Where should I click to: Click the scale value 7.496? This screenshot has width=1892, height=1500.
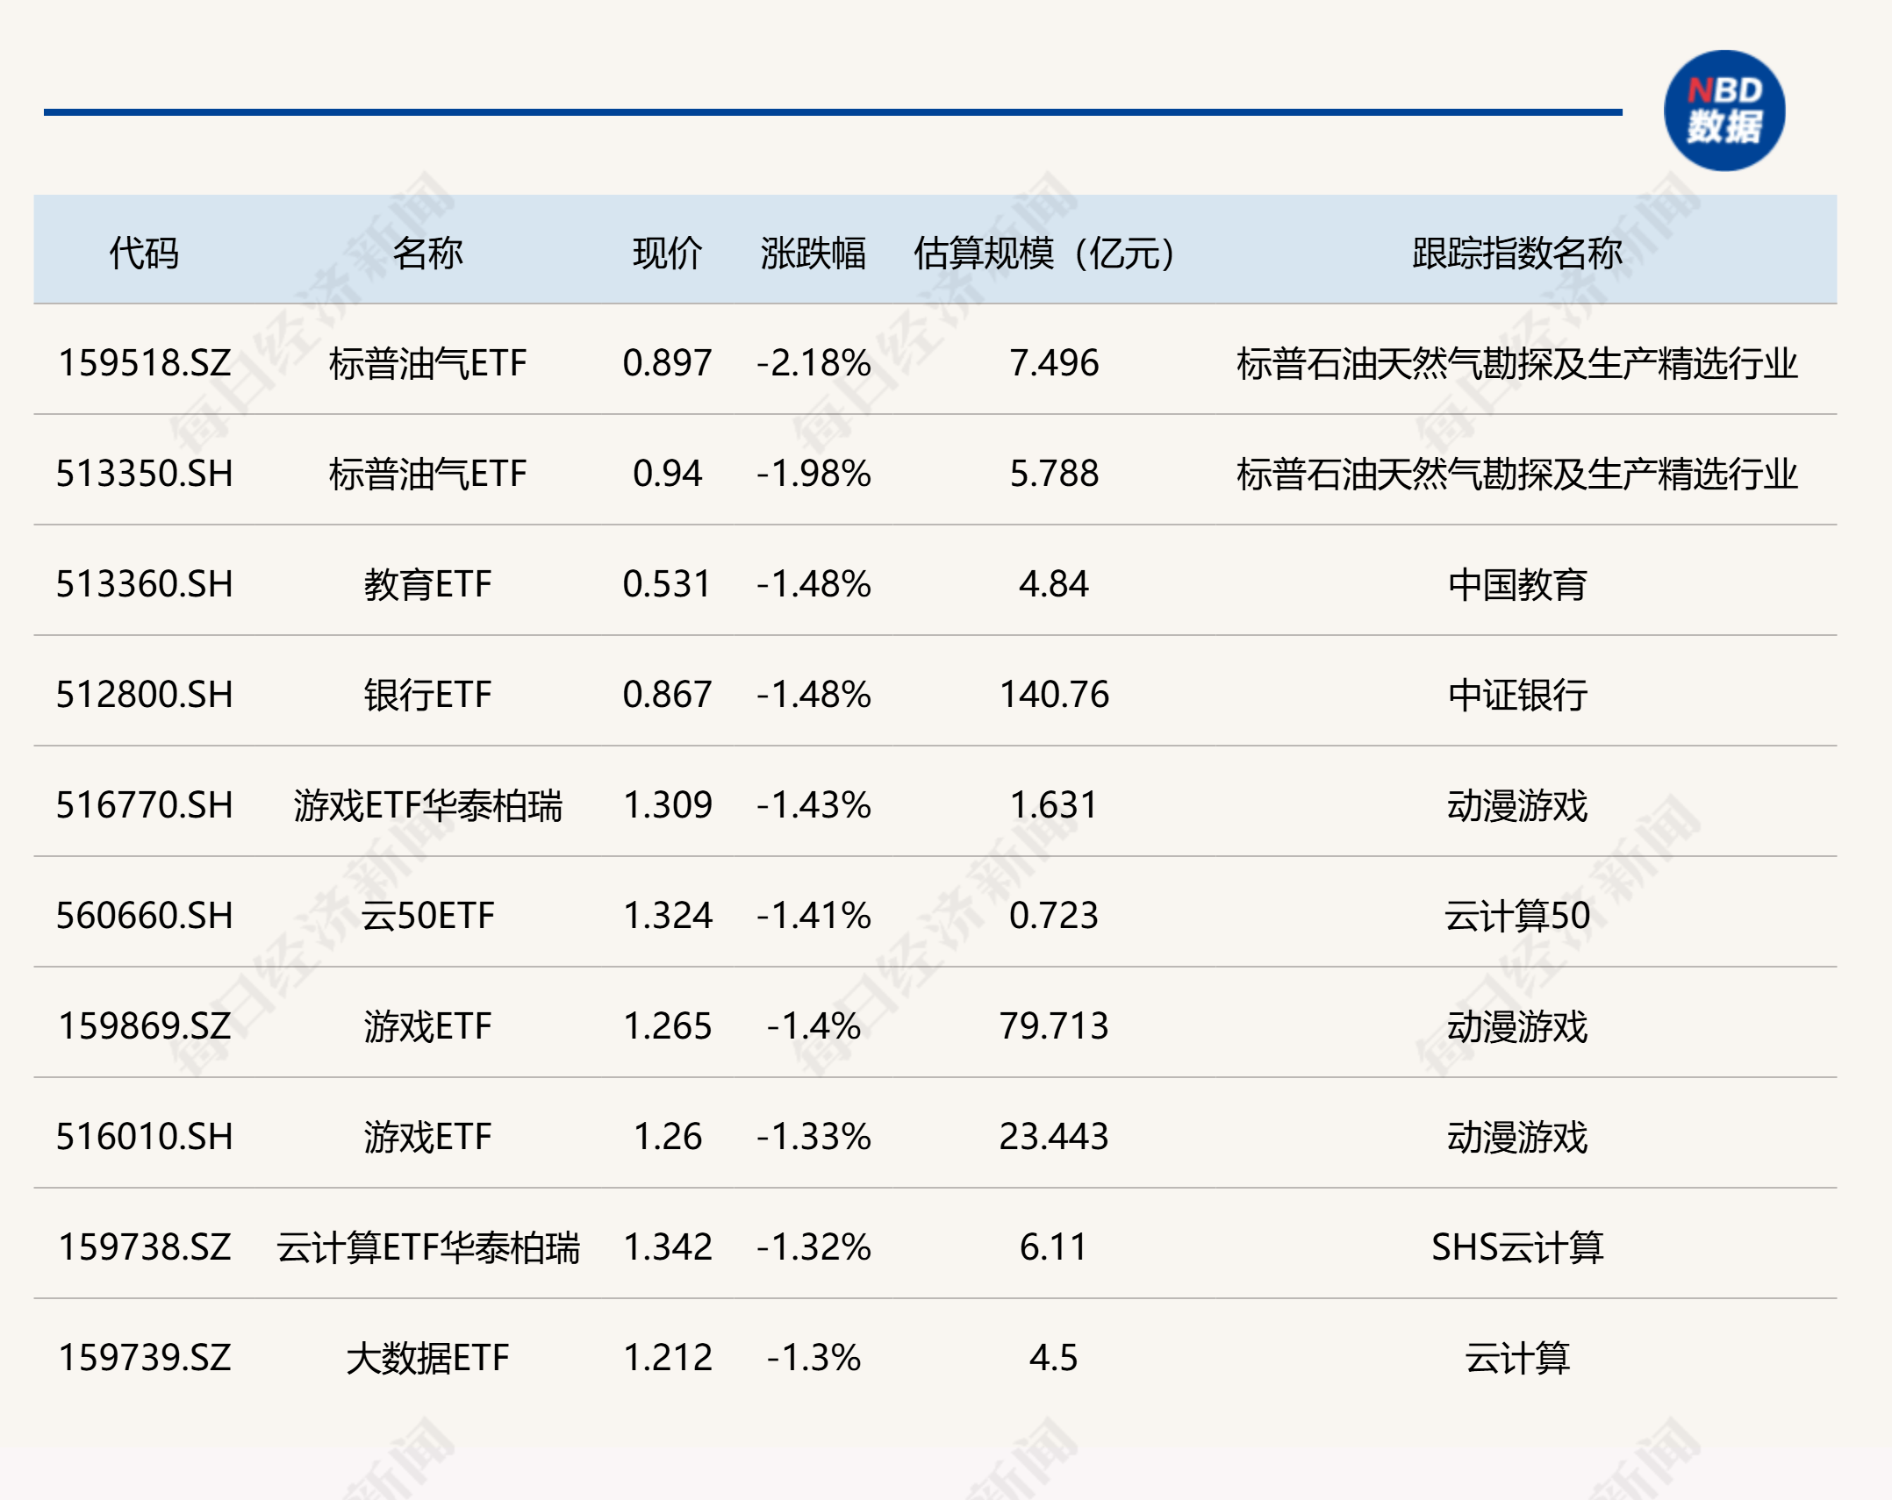[x=1054, y=363]
